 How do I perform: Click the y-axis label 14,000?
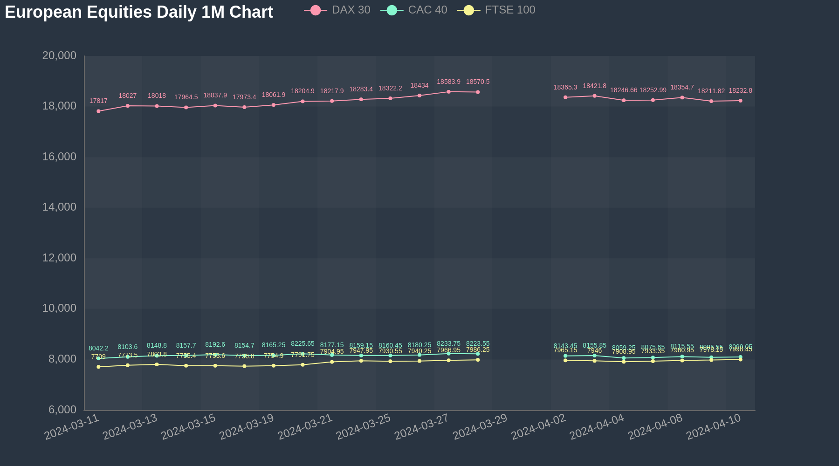pos(59,207)
